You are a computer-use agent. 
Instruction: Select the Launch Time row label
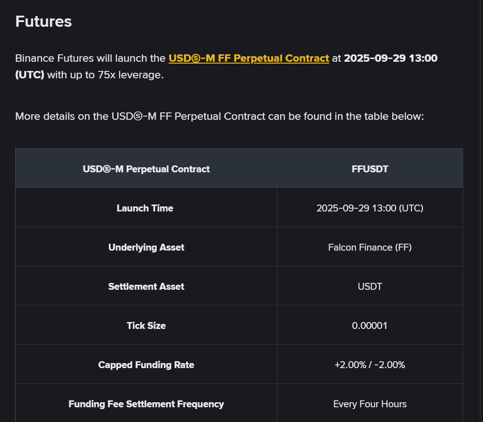(x=145, y=208)
